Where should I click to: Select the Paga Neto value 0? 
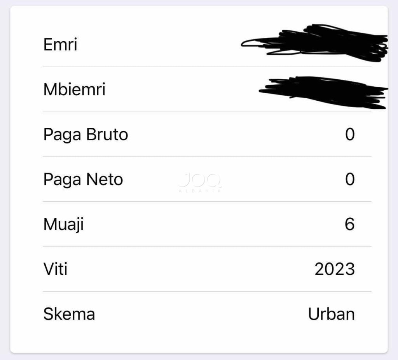(x=350, y=179)
